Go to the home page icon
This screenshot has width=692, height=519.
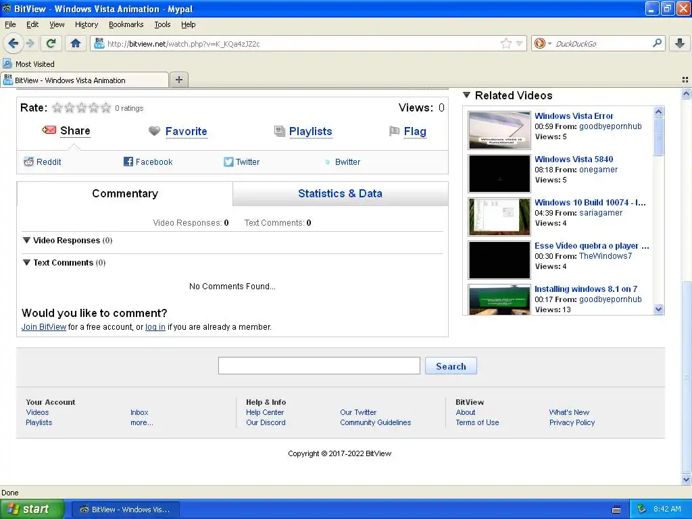(x=76, y=43)
